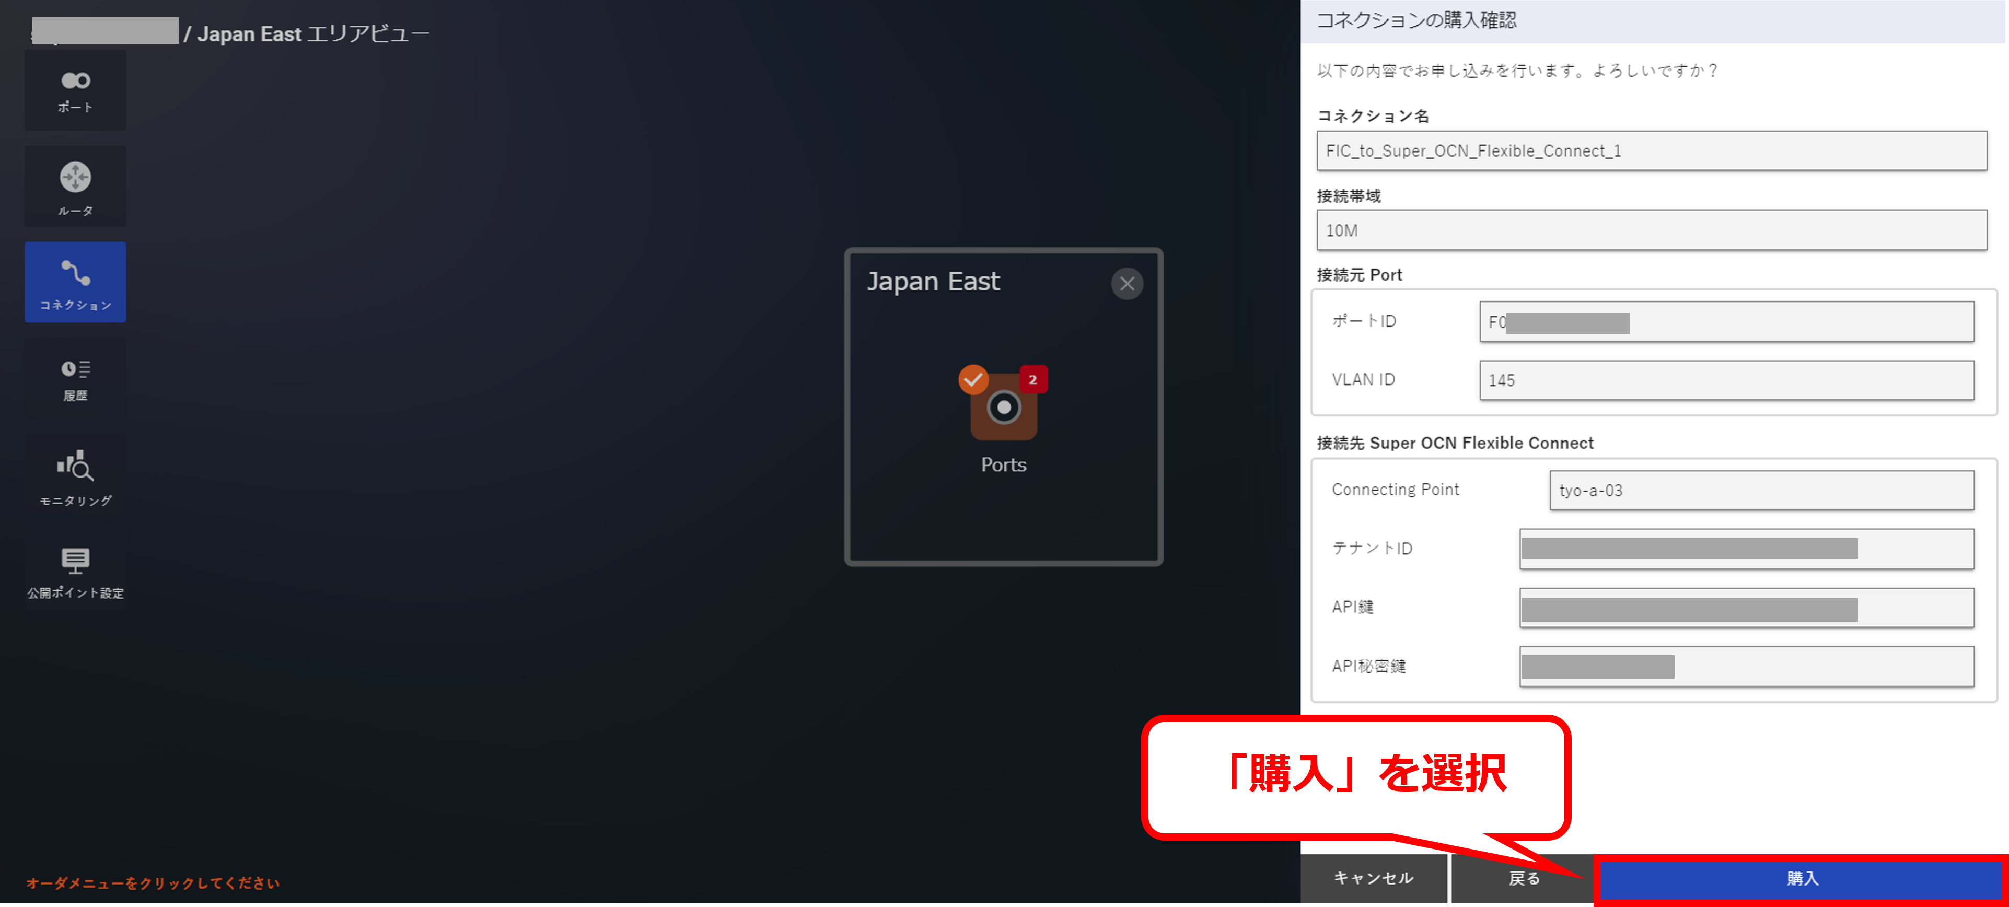The width and height of the screenshot is (2009, 907).
Task: Click the Japan East エリアビュー breadcrumb title
Action: point(313,34)
